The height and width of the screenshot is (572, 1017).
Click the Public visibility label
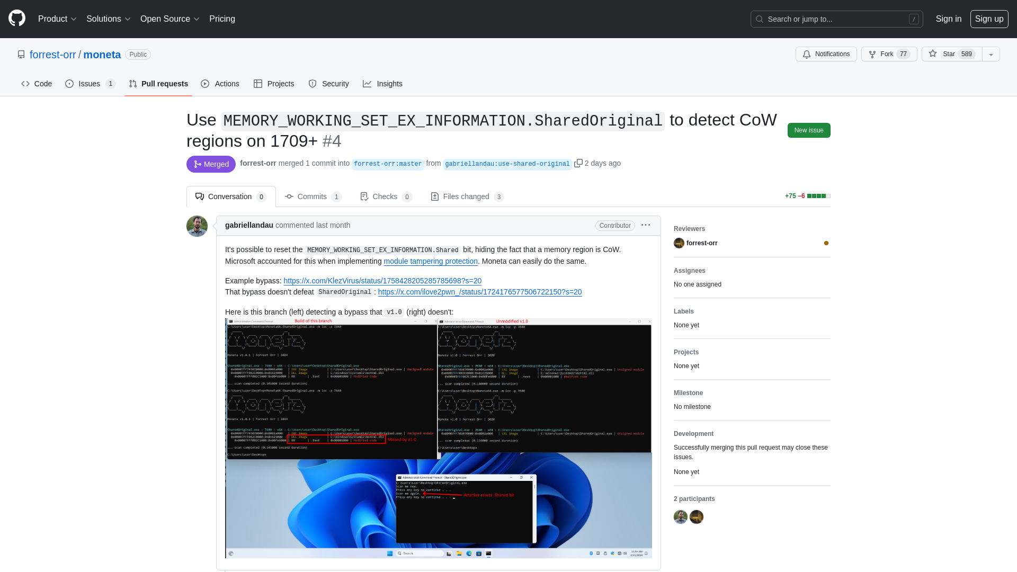pos(138,55)
